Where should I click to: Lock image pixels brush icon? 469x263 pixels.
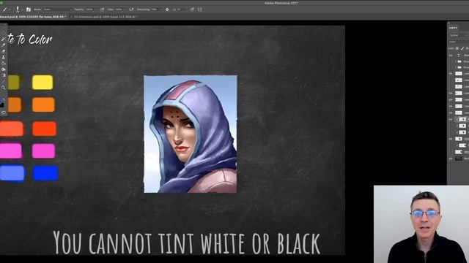click(462, 48)
